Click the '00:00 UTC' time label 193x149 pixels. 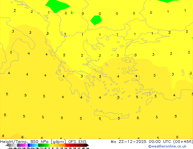pyautogui.click(x=160, y=142)
